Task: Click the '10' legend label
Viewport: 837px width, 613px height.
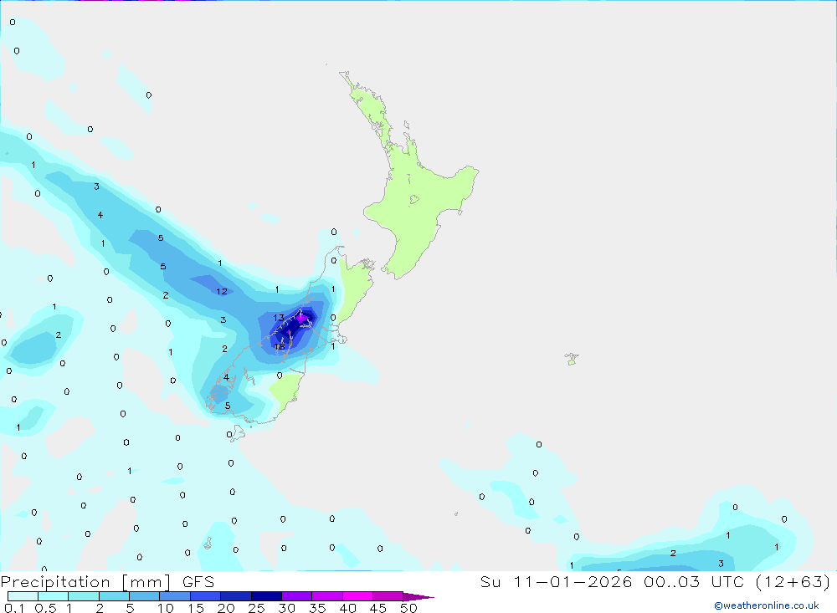Action: pyautogui.click(x=165, y=608)
